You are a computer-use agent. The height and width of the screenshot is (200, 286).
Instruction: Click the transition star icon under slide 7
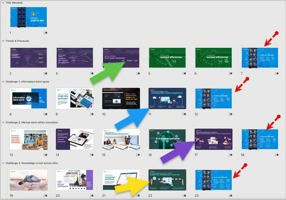(277, 73)
